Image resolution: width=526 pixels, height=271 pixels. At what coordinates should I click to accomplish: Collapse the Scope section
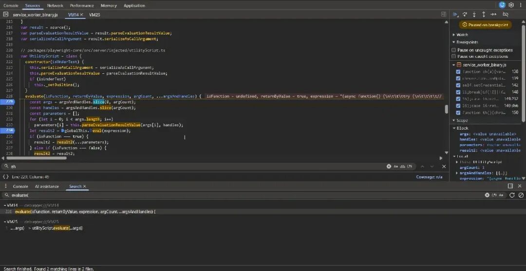(x=454, y=120)
